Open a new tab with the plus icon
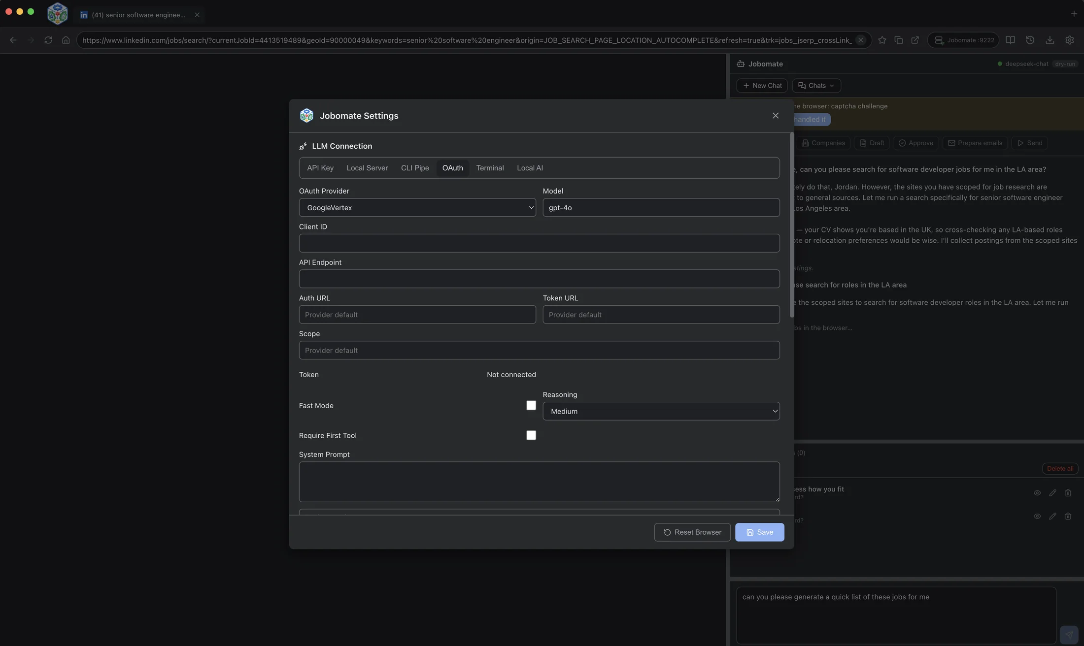Viewport: 1084px width, 646px height. [1074, 14]
